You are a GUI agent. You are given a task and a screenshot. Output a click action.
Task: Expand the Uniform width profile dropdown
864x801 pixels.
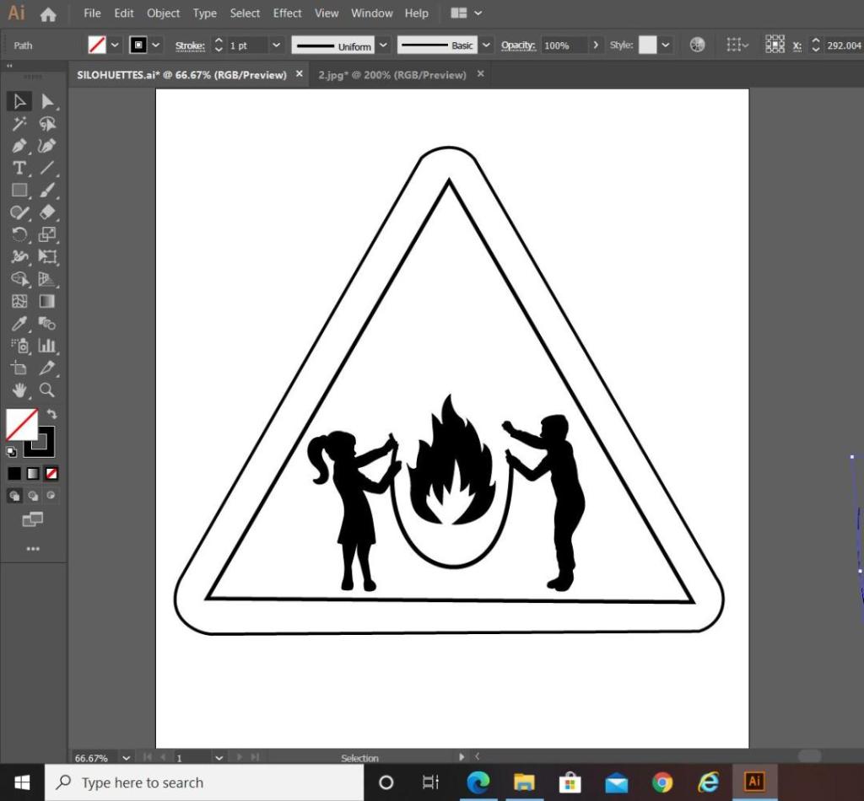tap(384, 46)
